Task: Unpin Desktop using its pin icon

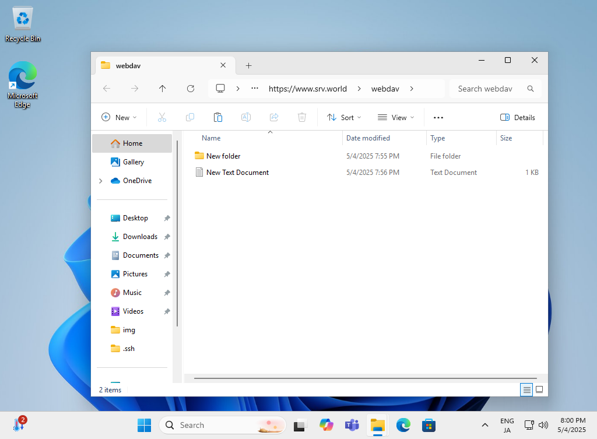Action: tap(167, 218)
